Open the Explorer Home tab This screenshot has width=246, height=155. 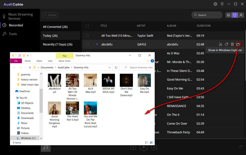[28, 61]
